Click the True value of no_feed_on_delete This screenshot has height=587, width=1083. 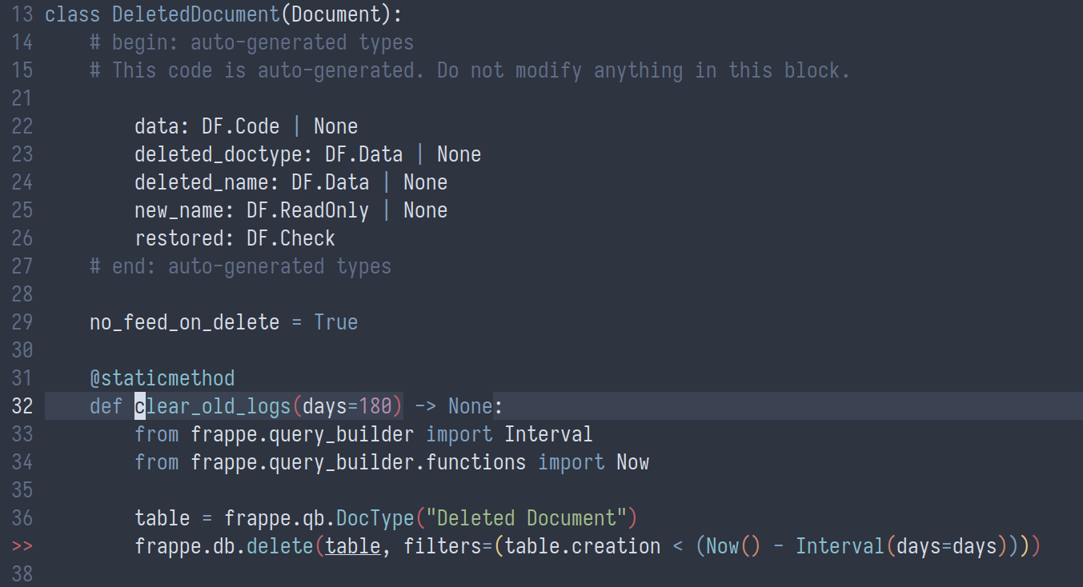click(335, 322)
